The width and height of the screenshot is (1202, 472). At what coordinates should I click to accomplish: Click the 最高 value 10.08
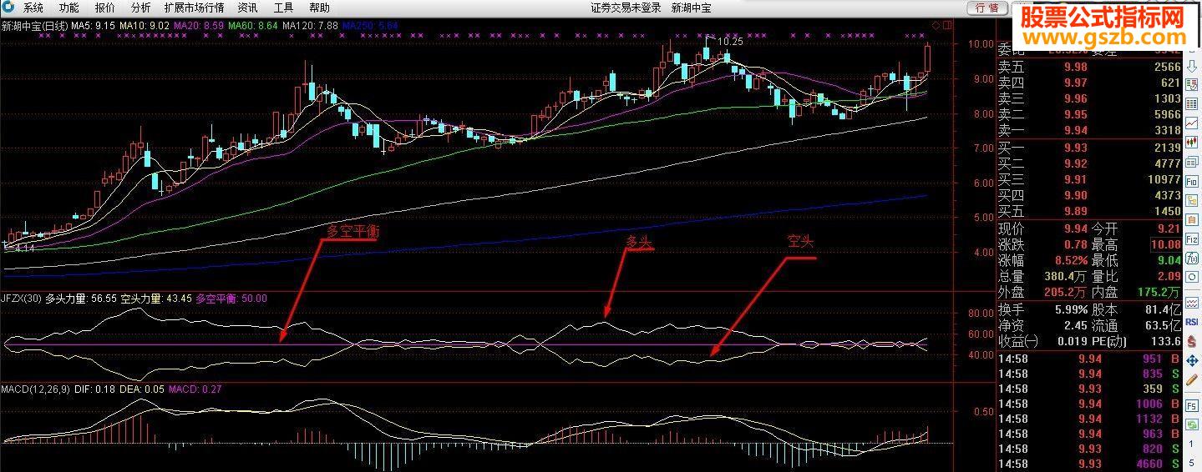click(1165, 244)
